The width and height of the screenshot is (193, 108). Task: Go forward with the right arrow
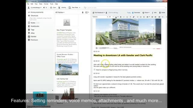[46, 7]
